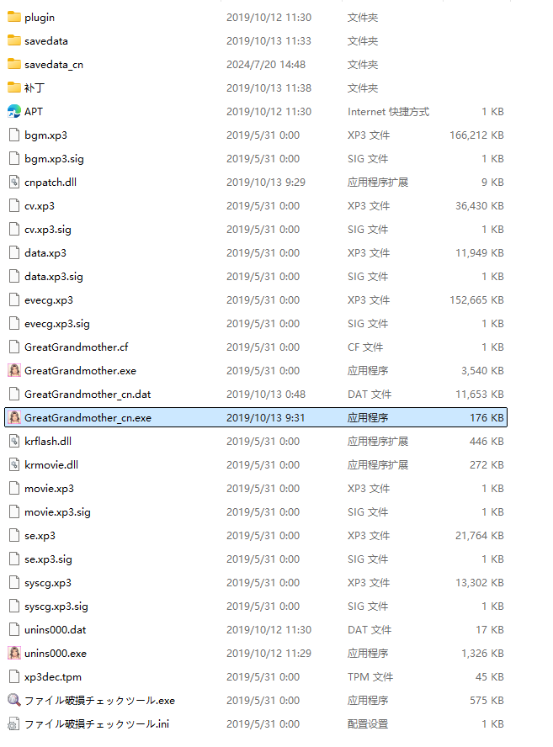Select the ファイル破損チェックツール.exe magnifier icon

click(13, 700)
